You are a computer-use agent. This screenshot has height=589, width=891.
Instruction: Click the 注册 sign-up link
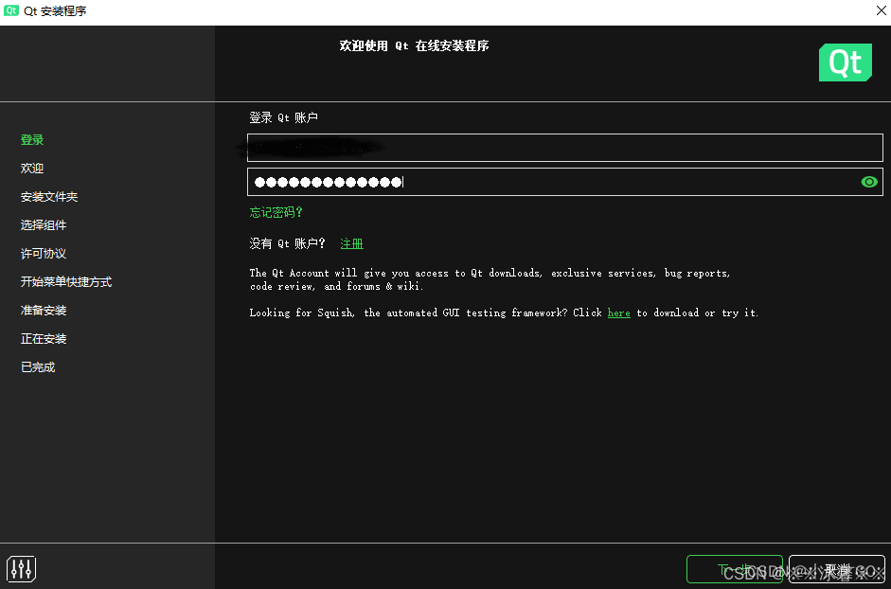tap(351, 244)
